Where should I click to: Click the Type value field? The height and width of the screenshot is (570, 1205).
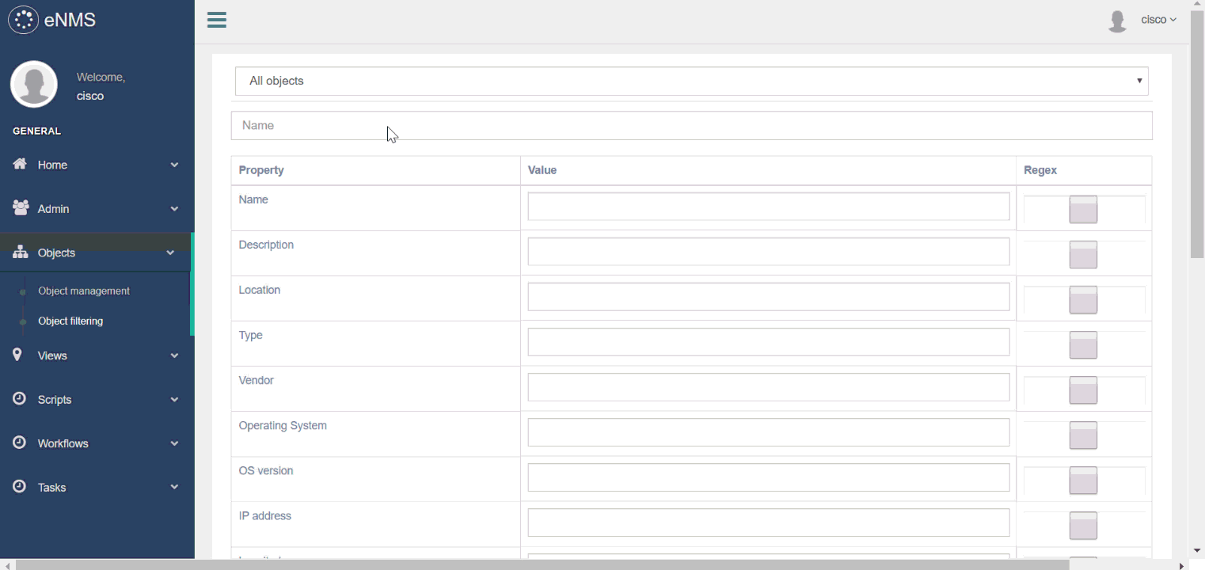pos(769,341)
